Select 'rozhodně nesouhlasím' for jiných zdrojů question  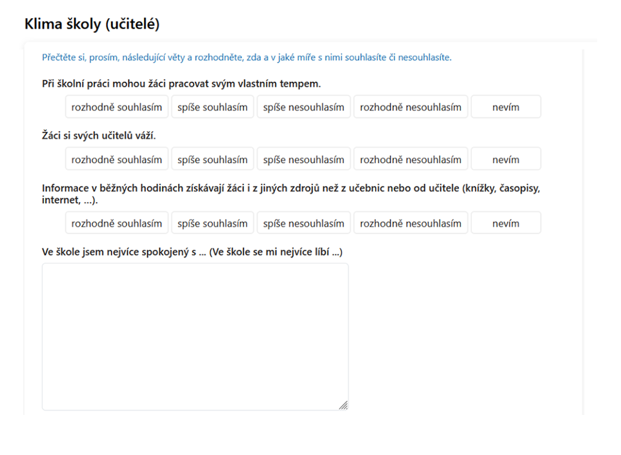[x=411, y=223]
